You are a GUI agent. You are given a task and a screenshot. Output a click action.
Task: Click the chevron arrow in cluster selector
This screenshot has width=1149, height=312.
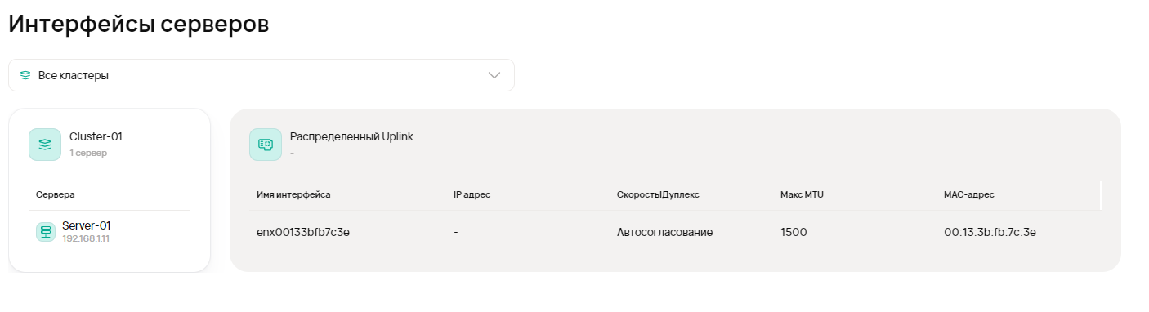(x=494, y=75)
